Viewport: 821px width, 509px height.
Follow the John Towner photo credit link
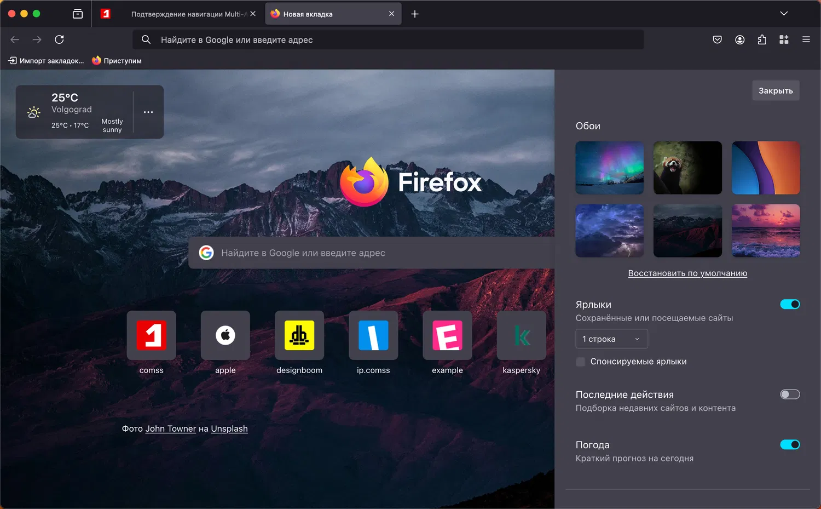pos(171,428)
